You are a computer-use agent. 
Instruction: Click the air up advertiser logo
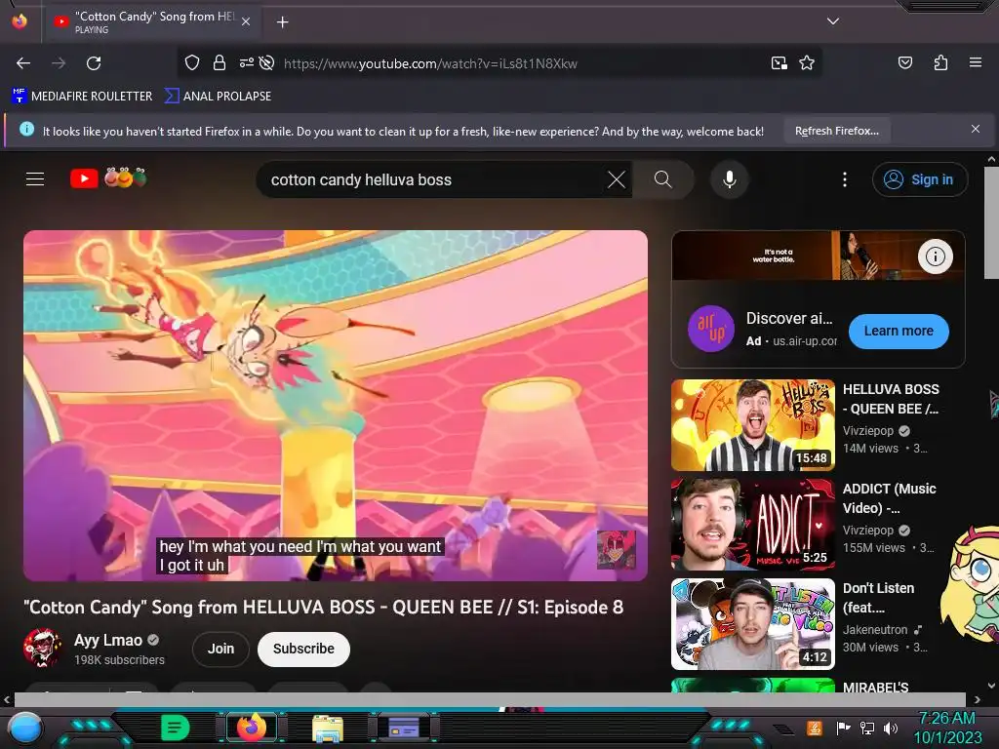[x=711, y=330]
